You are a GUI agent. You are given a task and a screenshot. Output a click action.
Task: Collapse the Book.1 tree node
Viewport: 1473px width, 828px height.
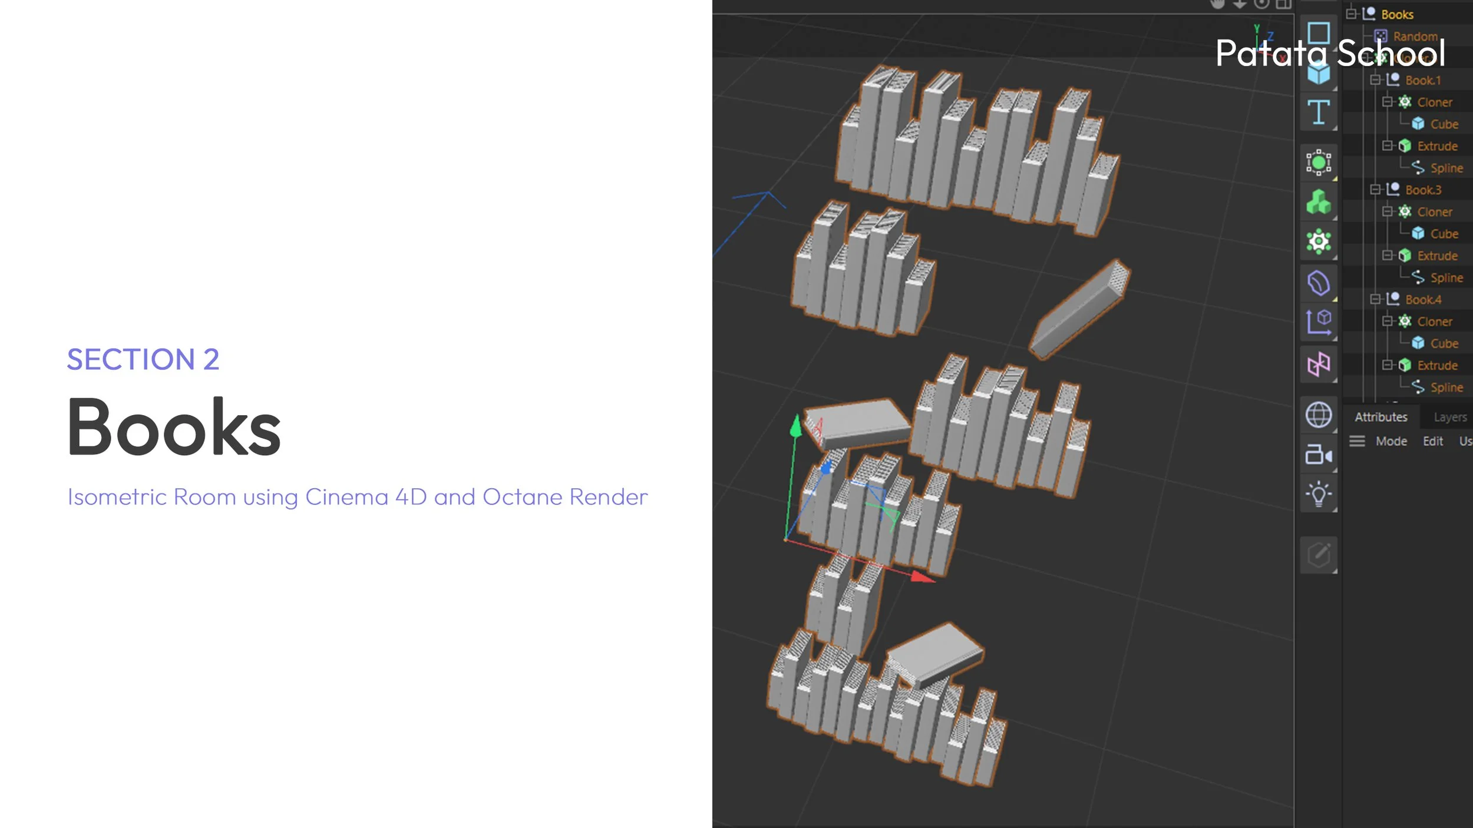[x=1375, y=80]
